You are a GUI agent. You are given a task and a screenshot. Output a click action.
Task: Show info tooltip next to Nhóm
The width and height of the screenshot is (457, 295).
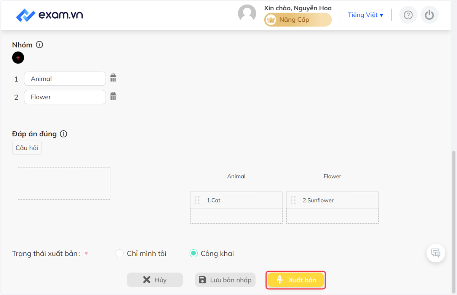pos(40,45)
